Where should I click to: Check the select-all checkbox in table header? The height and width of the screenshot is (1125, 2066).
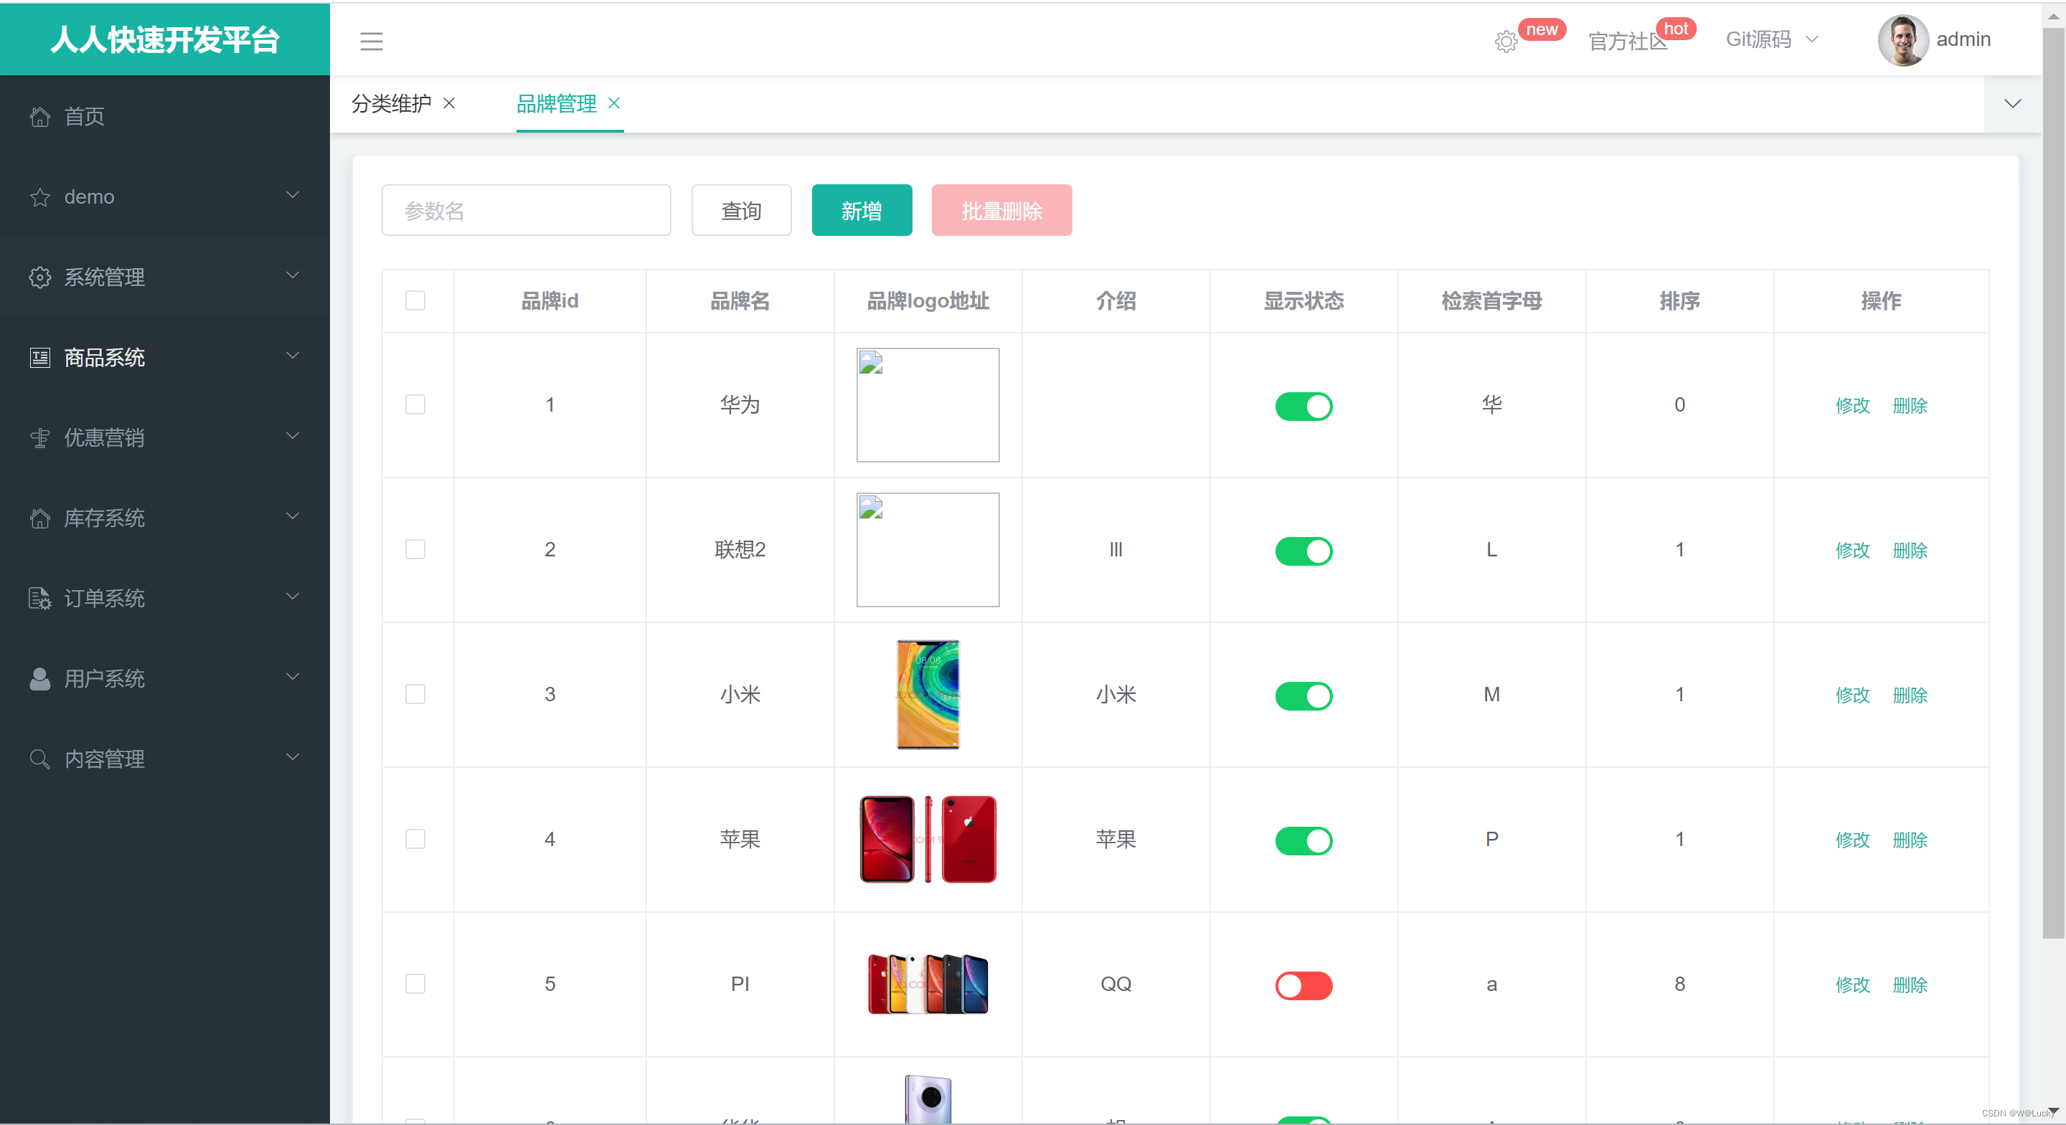click(x=415, y=300)
